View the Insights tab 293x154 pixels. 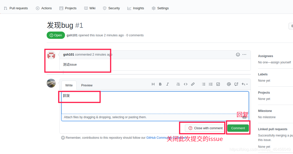tap(136, 8)
